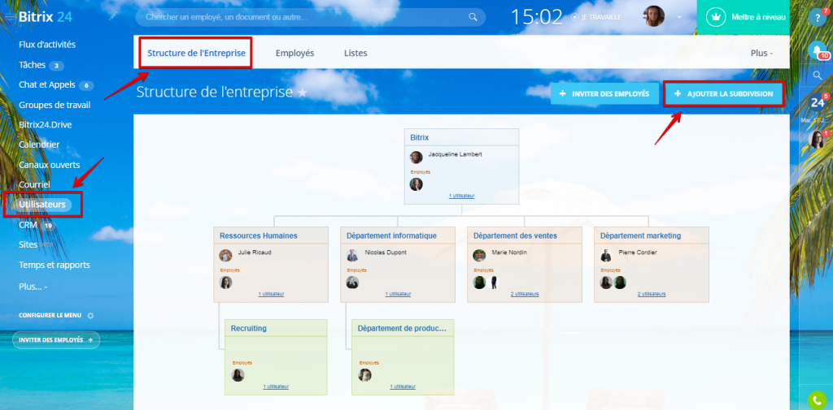
Task: Click 1 utilisateur link in Bitrix card
Action: click(462, 196)
